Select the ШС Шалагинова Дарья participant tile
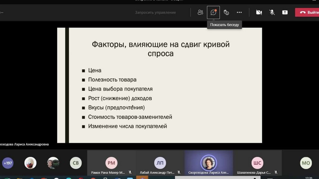319x179 pixels. (x=257, y=163)
